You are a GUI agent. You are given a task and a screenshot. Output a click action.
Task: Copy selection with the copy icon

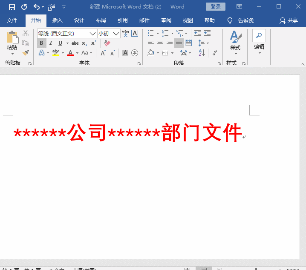(x=26, y=43)
